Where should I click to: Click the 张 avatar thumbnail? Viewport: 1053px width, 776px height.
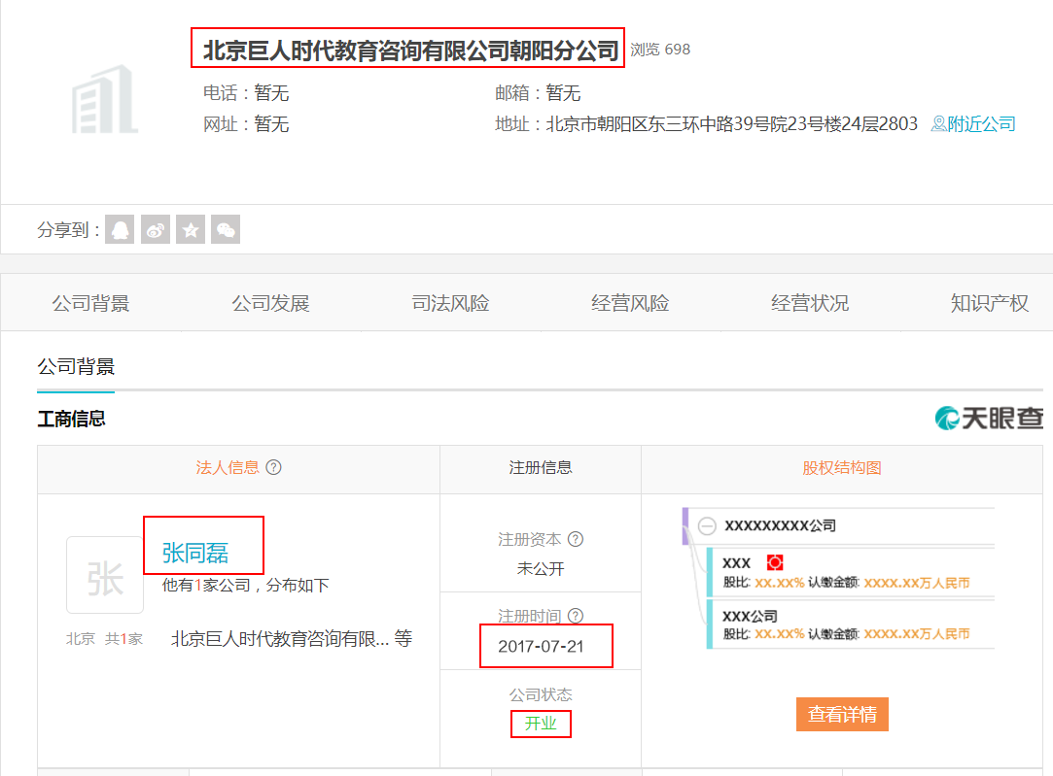(105, 575)
